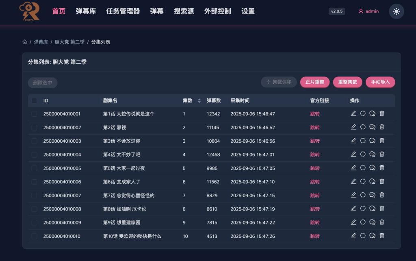
Task: Edit episode 第1话 大蛇传说就是这个
Action: pos(353,114)
